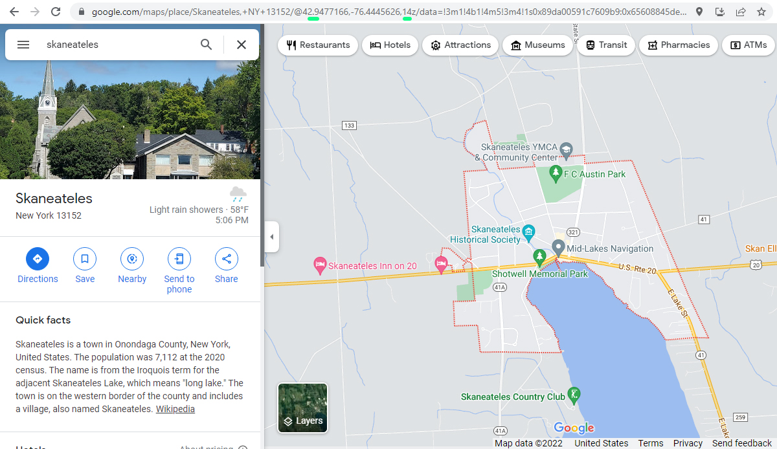This screenshot has width=777, height=449.
Task: Click the site lock icon
Action: pos(81,12)
